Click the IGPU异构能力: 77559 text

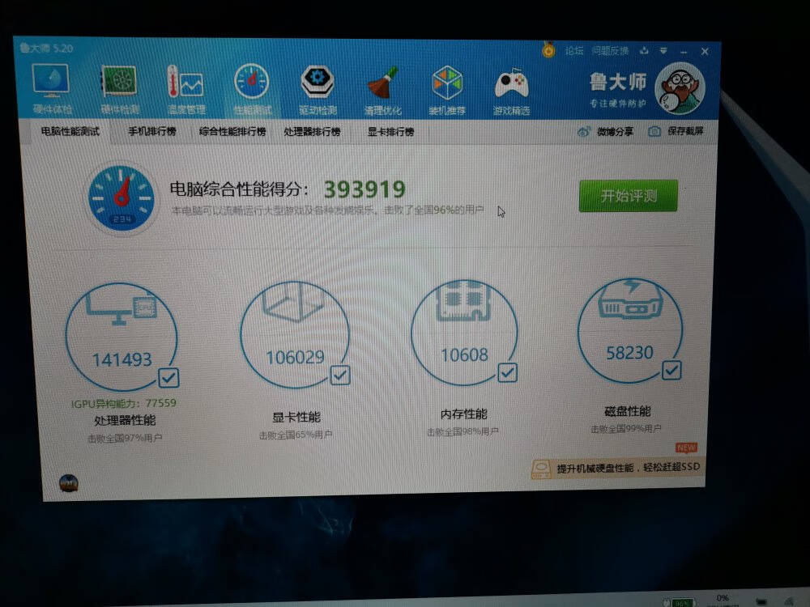pos(124,403)
